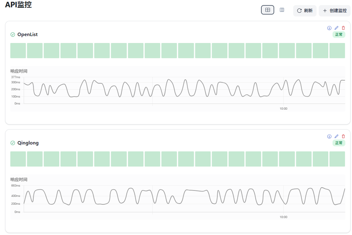Open info details for OpenList monitor
The width and height of the screenshot is (352, 235).
(x=329, y=28)
